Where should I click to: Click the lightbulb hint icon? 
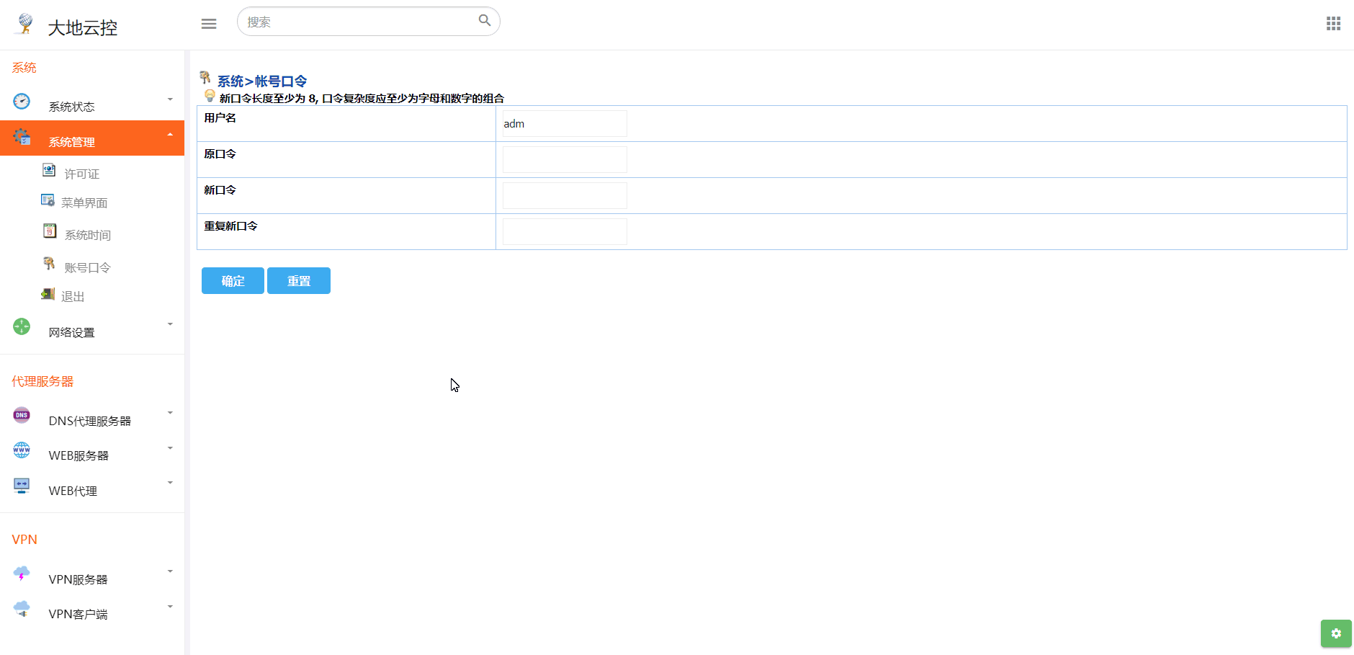(x=210, y=95)
